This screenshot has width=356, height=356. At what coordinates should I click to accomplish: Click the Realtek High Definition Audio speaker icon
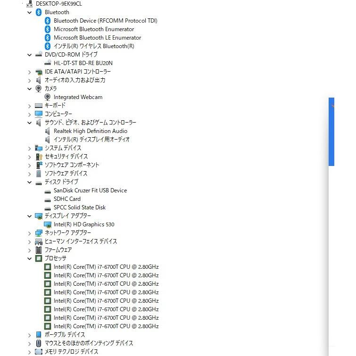(x=48, y=131)
